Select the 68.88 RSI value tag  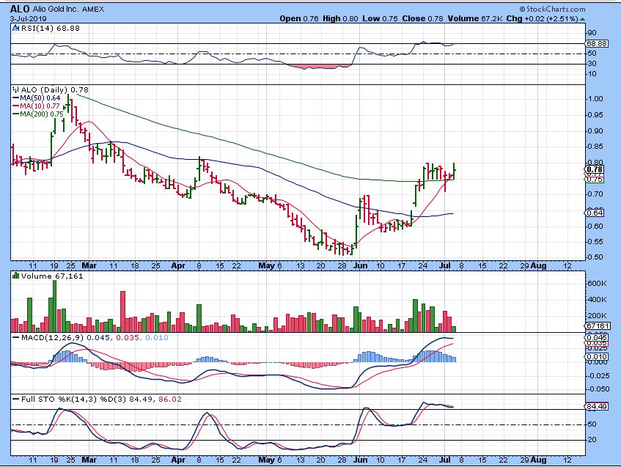pyautogui.click(x=598, y=44)
